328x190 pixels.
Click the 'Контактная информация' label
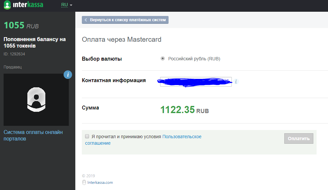point(113,80)
